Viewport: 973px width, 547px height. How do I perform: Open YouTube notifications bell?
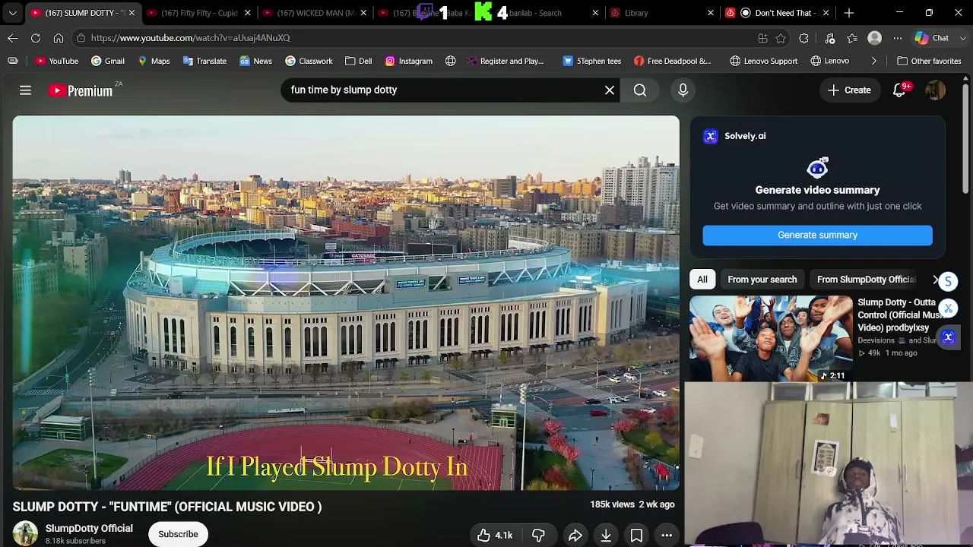tap(900, 90)
